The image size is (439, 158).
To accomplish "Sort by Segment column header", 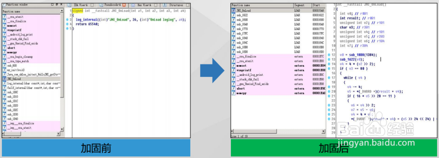I will (302, 5).
